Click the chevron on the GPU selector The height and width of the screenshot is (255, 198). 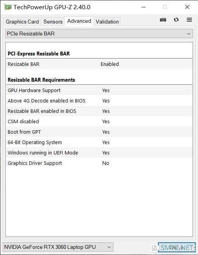(109, 247)
